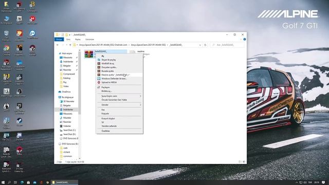The image size is (329, 185).
Task: Click the refresh button beside address bar
Action: click(x=205, y=45)
